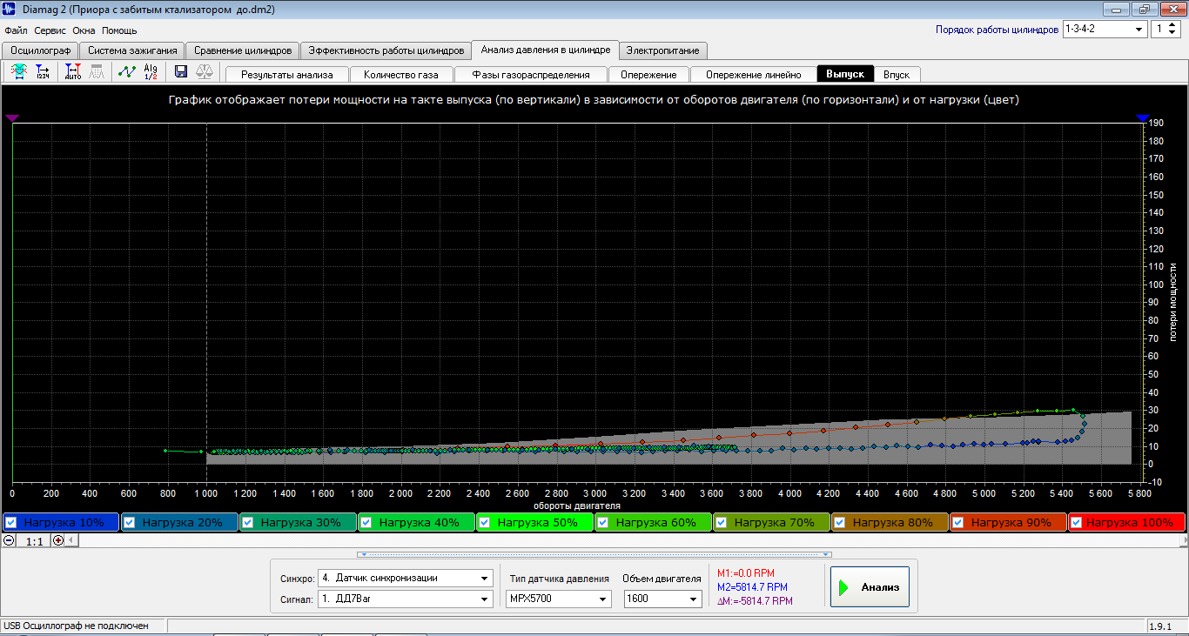The image size is (1189, 636).
Task: Click the blue marker 1234 toolbar icon
Action: 42,72
